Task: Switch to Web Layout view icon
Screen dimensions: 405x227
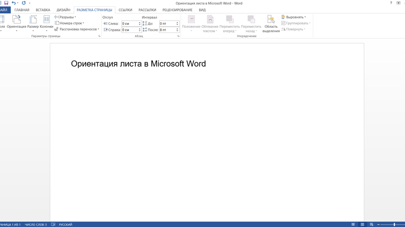Action: 372,225
